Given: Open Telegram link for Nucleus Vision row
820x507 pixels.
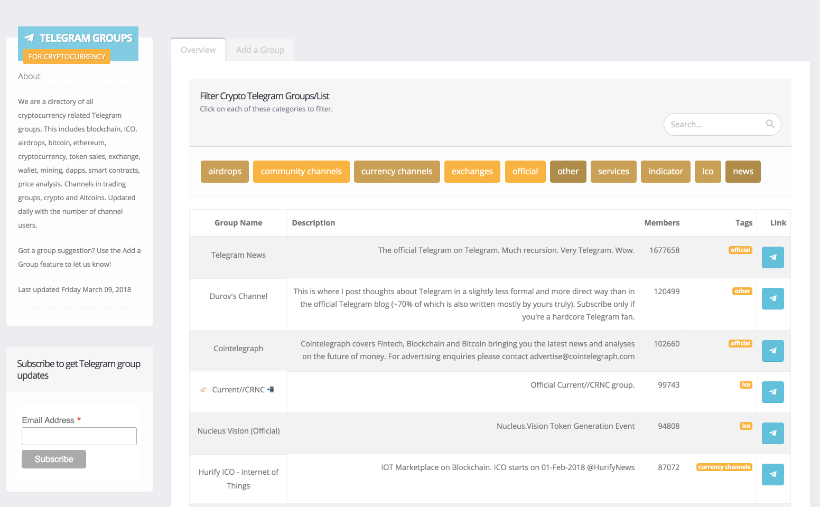Looking at the screenshot, I should [x=772, y=433].
